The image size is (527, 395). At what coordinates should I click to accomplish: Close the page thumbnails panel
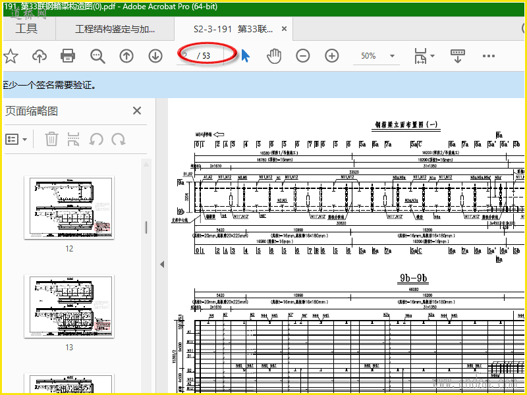pyautogui.click(x=137, y=111)
